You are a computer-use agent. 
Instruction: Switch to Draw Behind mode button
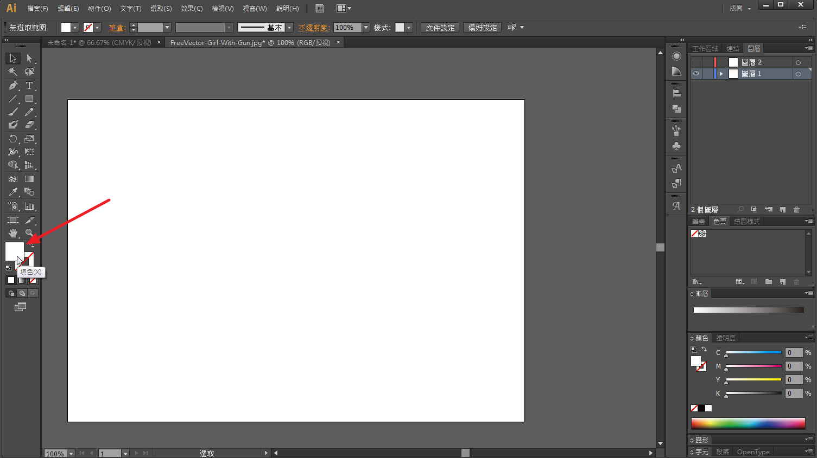[22, 293]
